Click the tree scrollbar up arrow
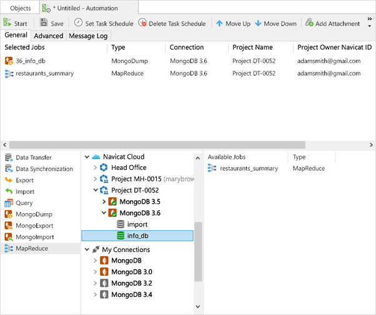 (x=198, y=158)
